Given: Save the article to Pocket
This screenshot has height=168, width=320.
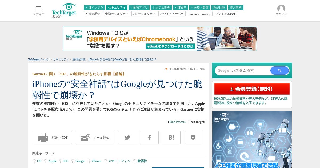Looking at the screenshot, I should [x=193, y=138].
